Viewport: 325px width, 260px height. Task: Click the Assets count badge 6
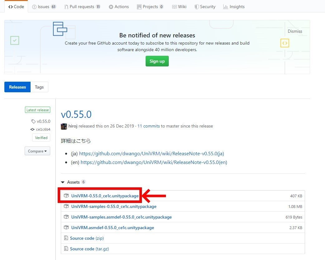[83, 182]
